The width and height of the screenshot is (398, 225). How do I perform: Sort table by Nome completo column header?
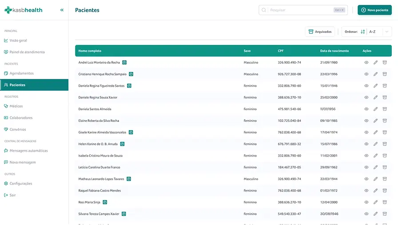[91, 51]
